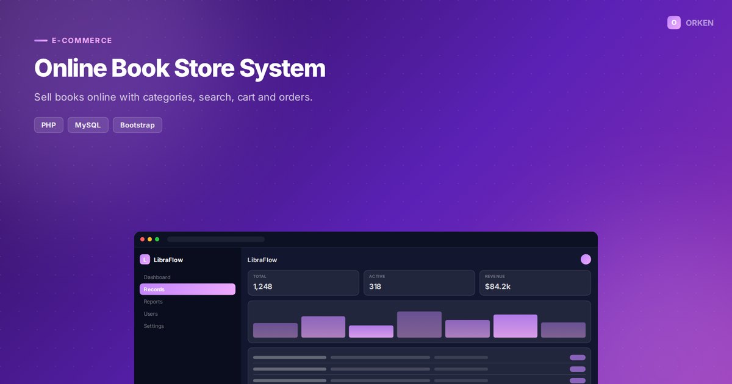Image resolution: width=732 pixels, height=384 pixels.
Task: Click the Online Book Store System heading
Action: 180,68
